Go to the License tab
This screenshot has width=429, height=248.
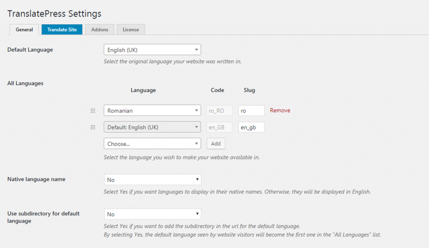(x=131, y=30)
